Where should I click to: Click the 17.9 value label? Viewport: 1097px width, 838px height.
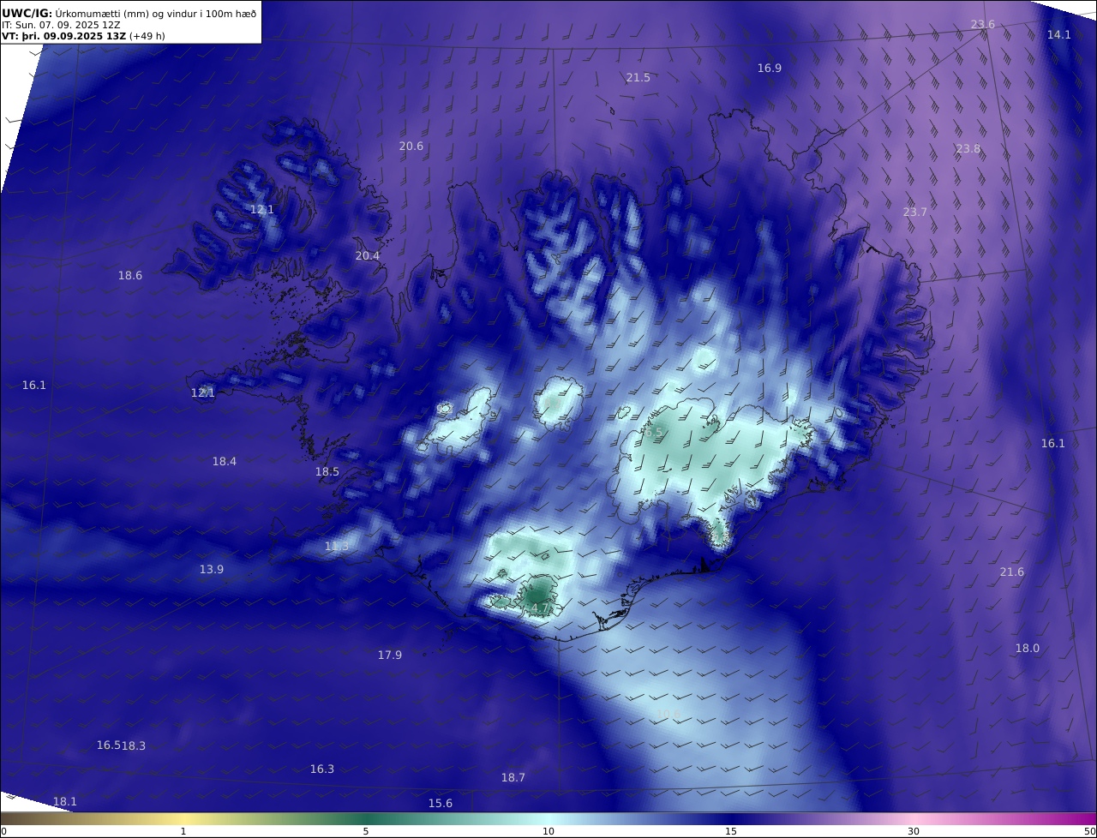(x=390, y=655)
